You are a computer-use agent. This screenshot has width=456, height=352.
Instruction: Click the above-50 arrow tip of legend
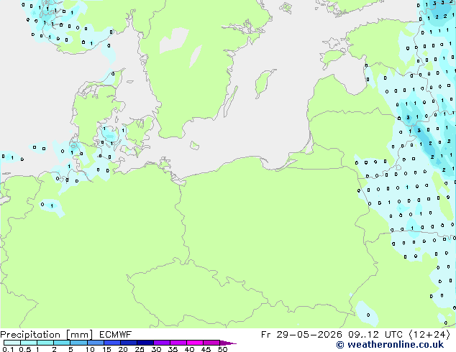pyautogui.click(x=228, y=343)
